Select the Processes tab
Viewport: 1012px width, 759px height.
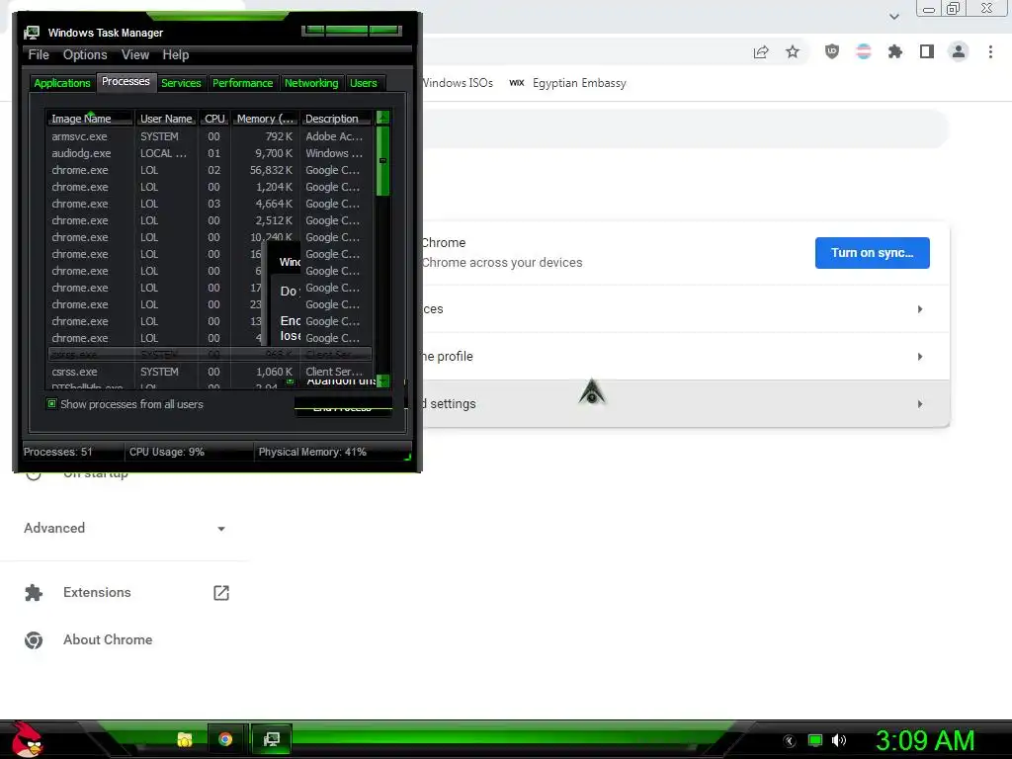[126, 81]
